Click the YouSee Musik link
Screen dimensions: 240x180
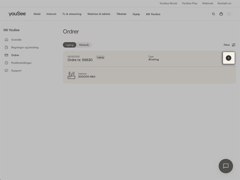(x=168, y=3)
